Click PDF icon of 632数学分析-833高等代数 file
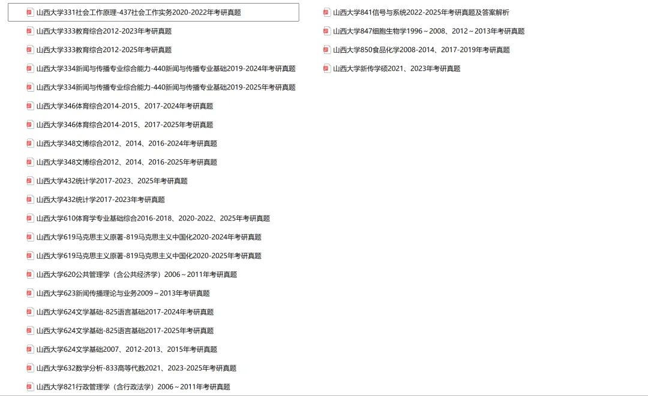 30,368
